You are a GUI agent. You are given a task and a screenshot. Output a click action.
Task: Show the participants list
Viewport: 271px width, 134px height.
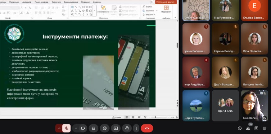248,128
